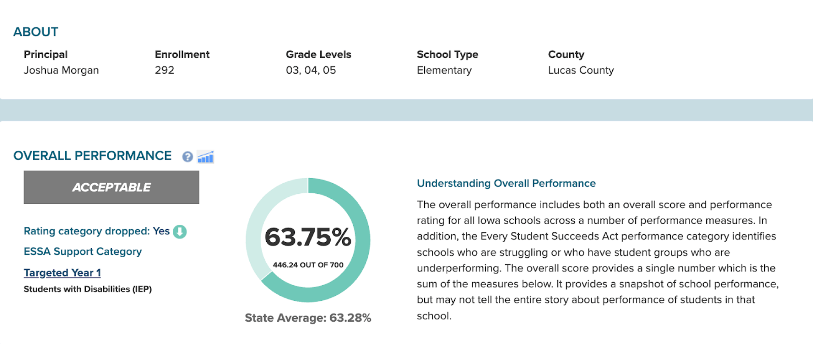Select the OVERALL PERFORMANCE section title
The width and height of the screenshot is (813, 344).
pos(93,156)
